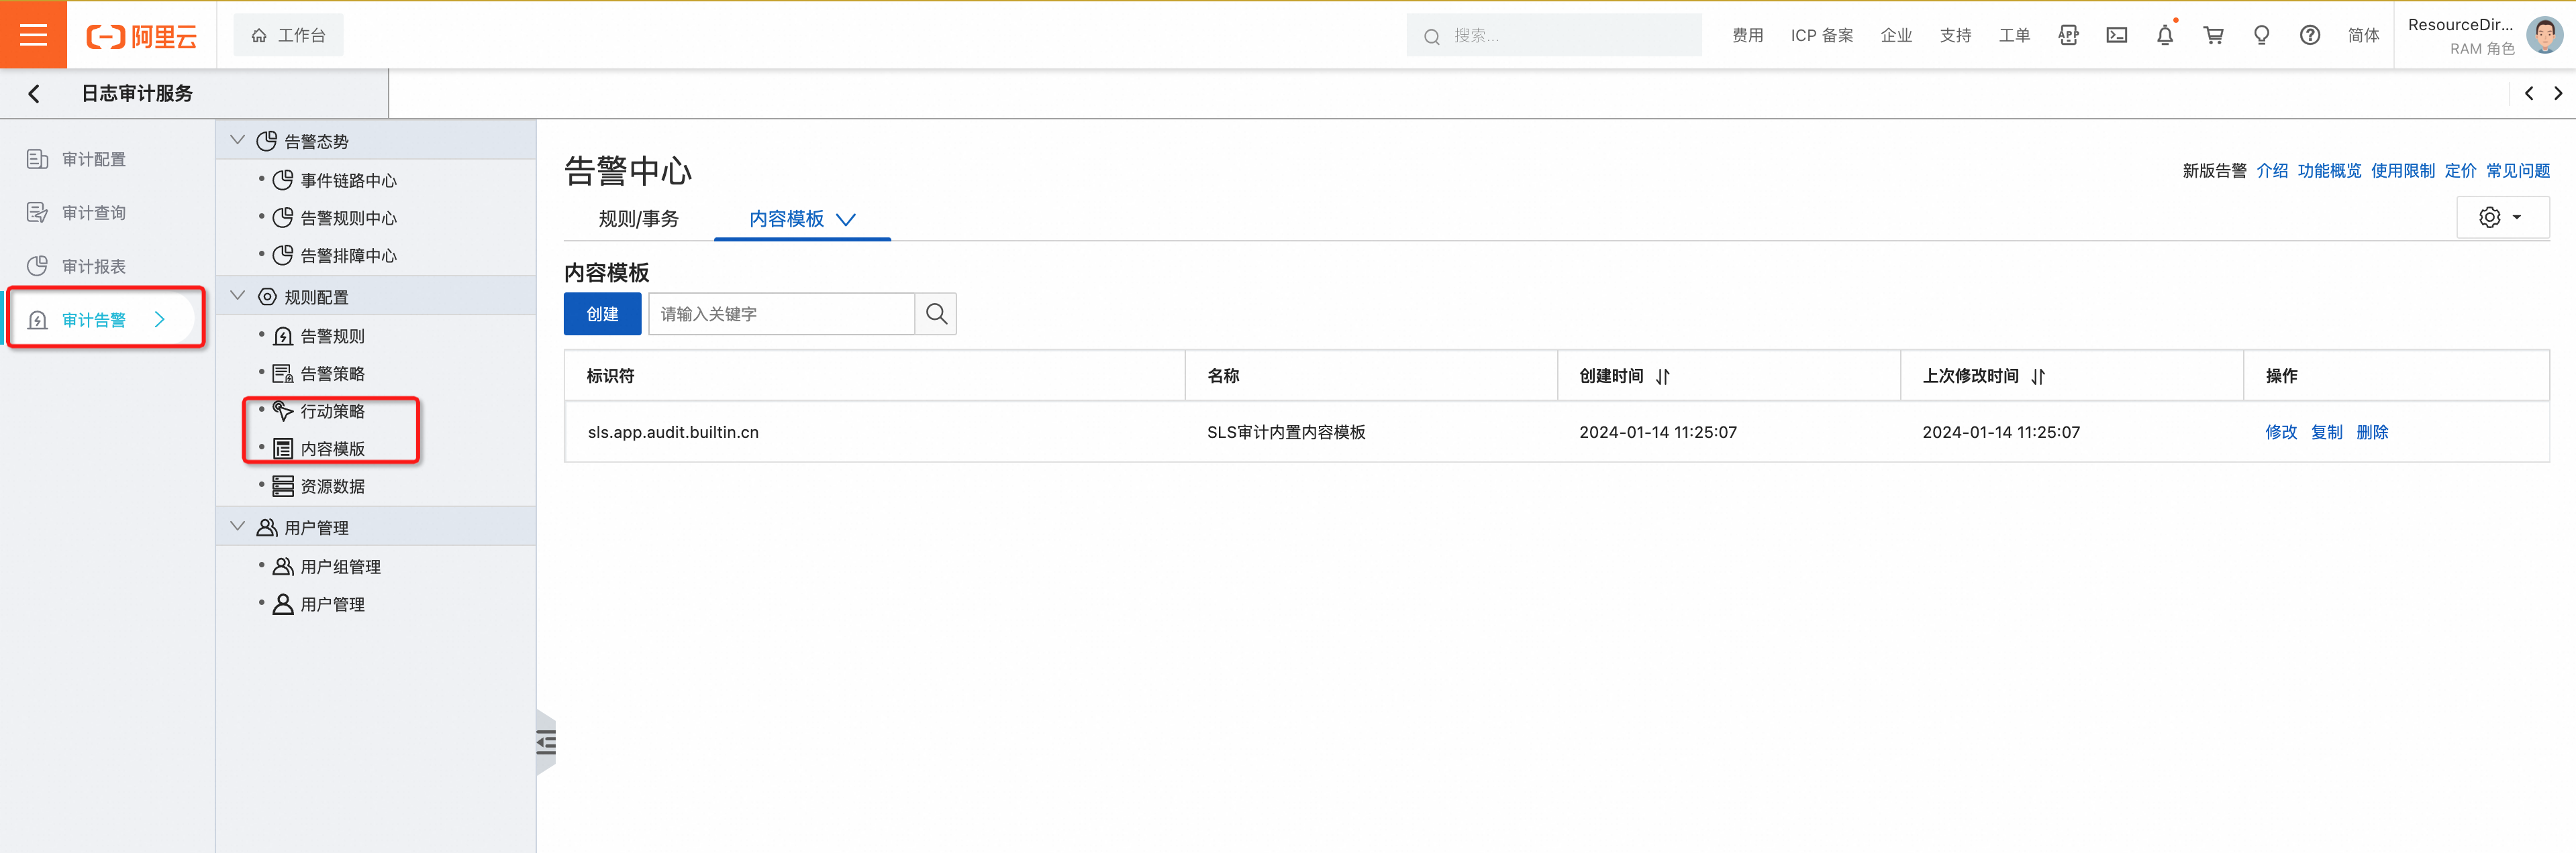2576x853 pixels.
Task: Open the gear settings dropdown
Action: 2502,218
